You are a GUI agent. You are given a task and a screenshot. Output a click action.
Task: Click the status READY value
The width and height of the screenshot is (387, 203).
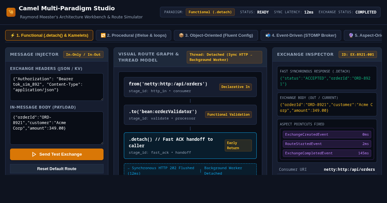[263, 12]
